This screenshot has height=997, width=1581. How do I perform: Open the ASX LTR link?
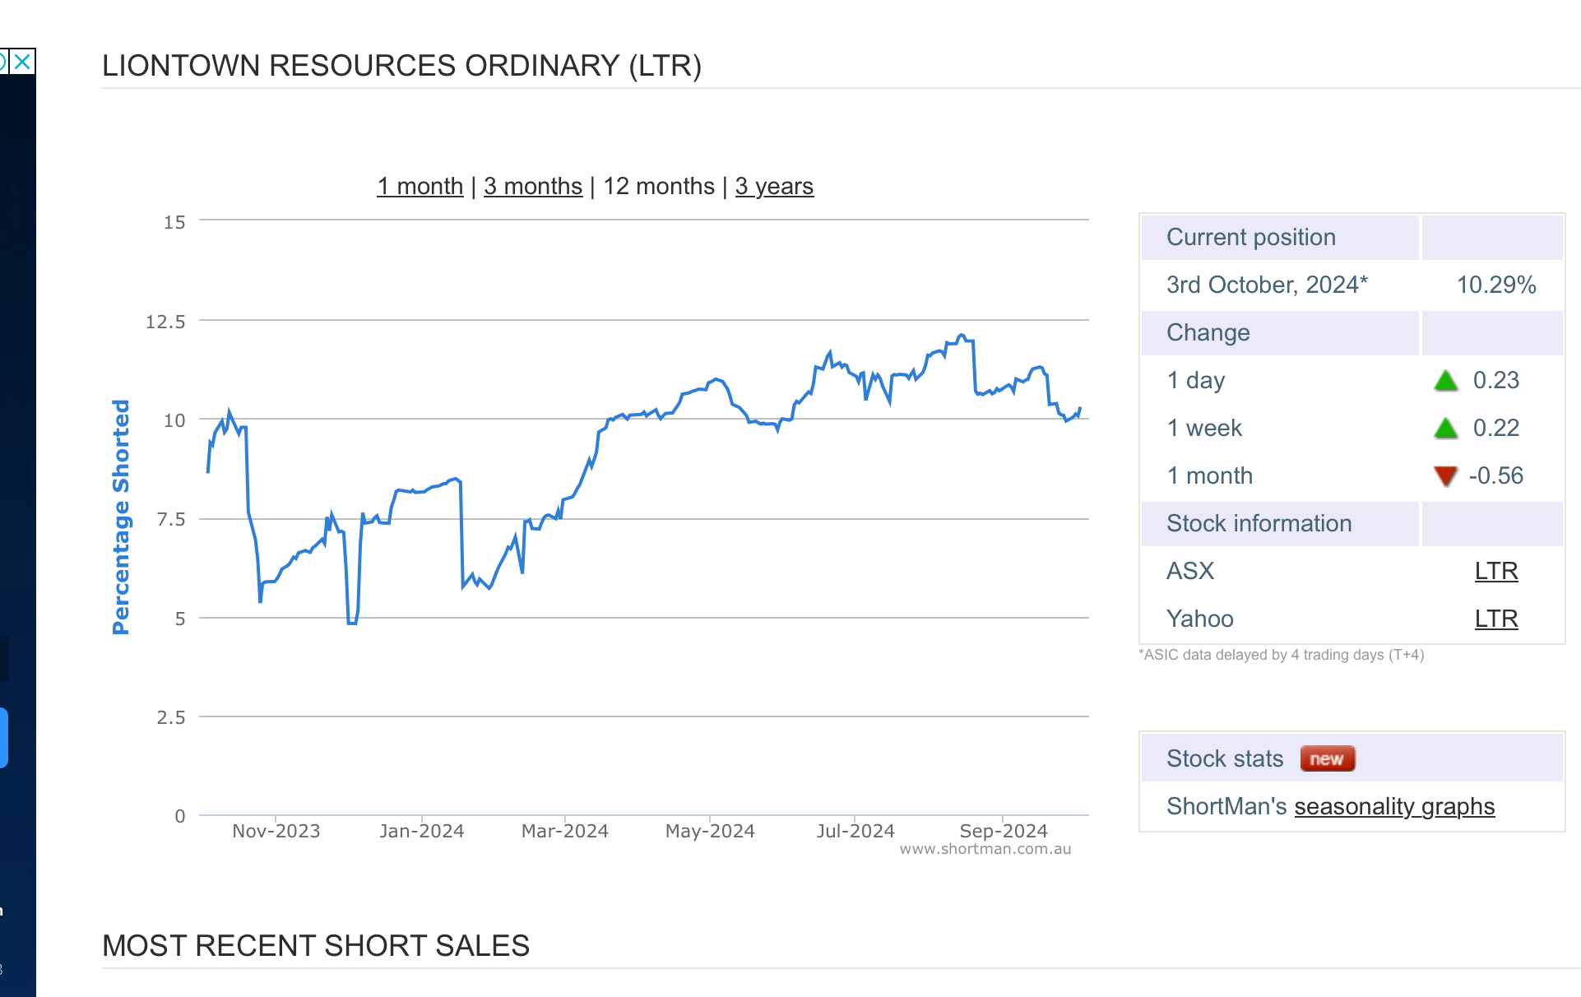(x=1496, y=571)
